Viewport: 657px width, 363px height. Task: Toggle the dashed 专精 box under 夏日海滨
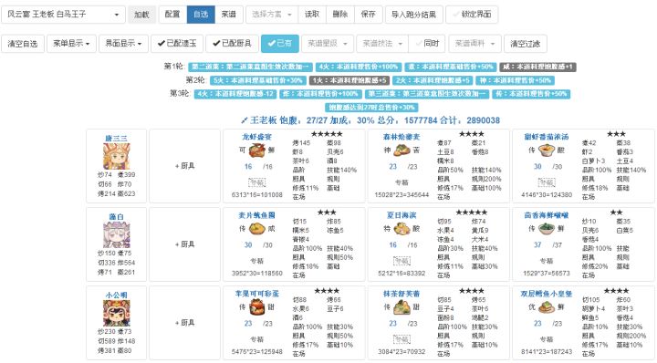point(401,261)
